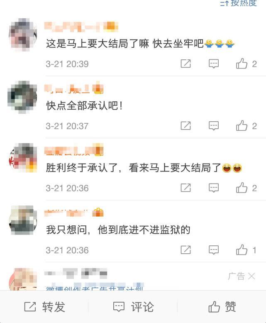The width and height of the screenshot is (266, 323).
Task: Open the 按热度 sort order selector
Action: pos(239,3)
